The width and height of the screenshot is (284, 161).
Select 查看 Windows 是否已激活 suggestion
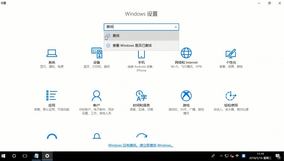141,46
